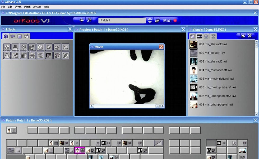Select the RGB color effect icon

click(15, 55)
